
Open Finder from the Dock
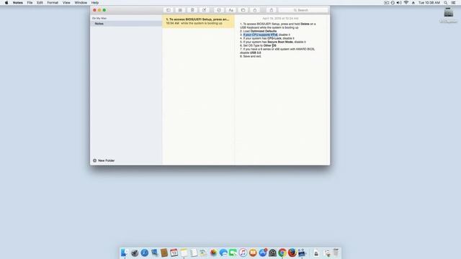[125, 253]
